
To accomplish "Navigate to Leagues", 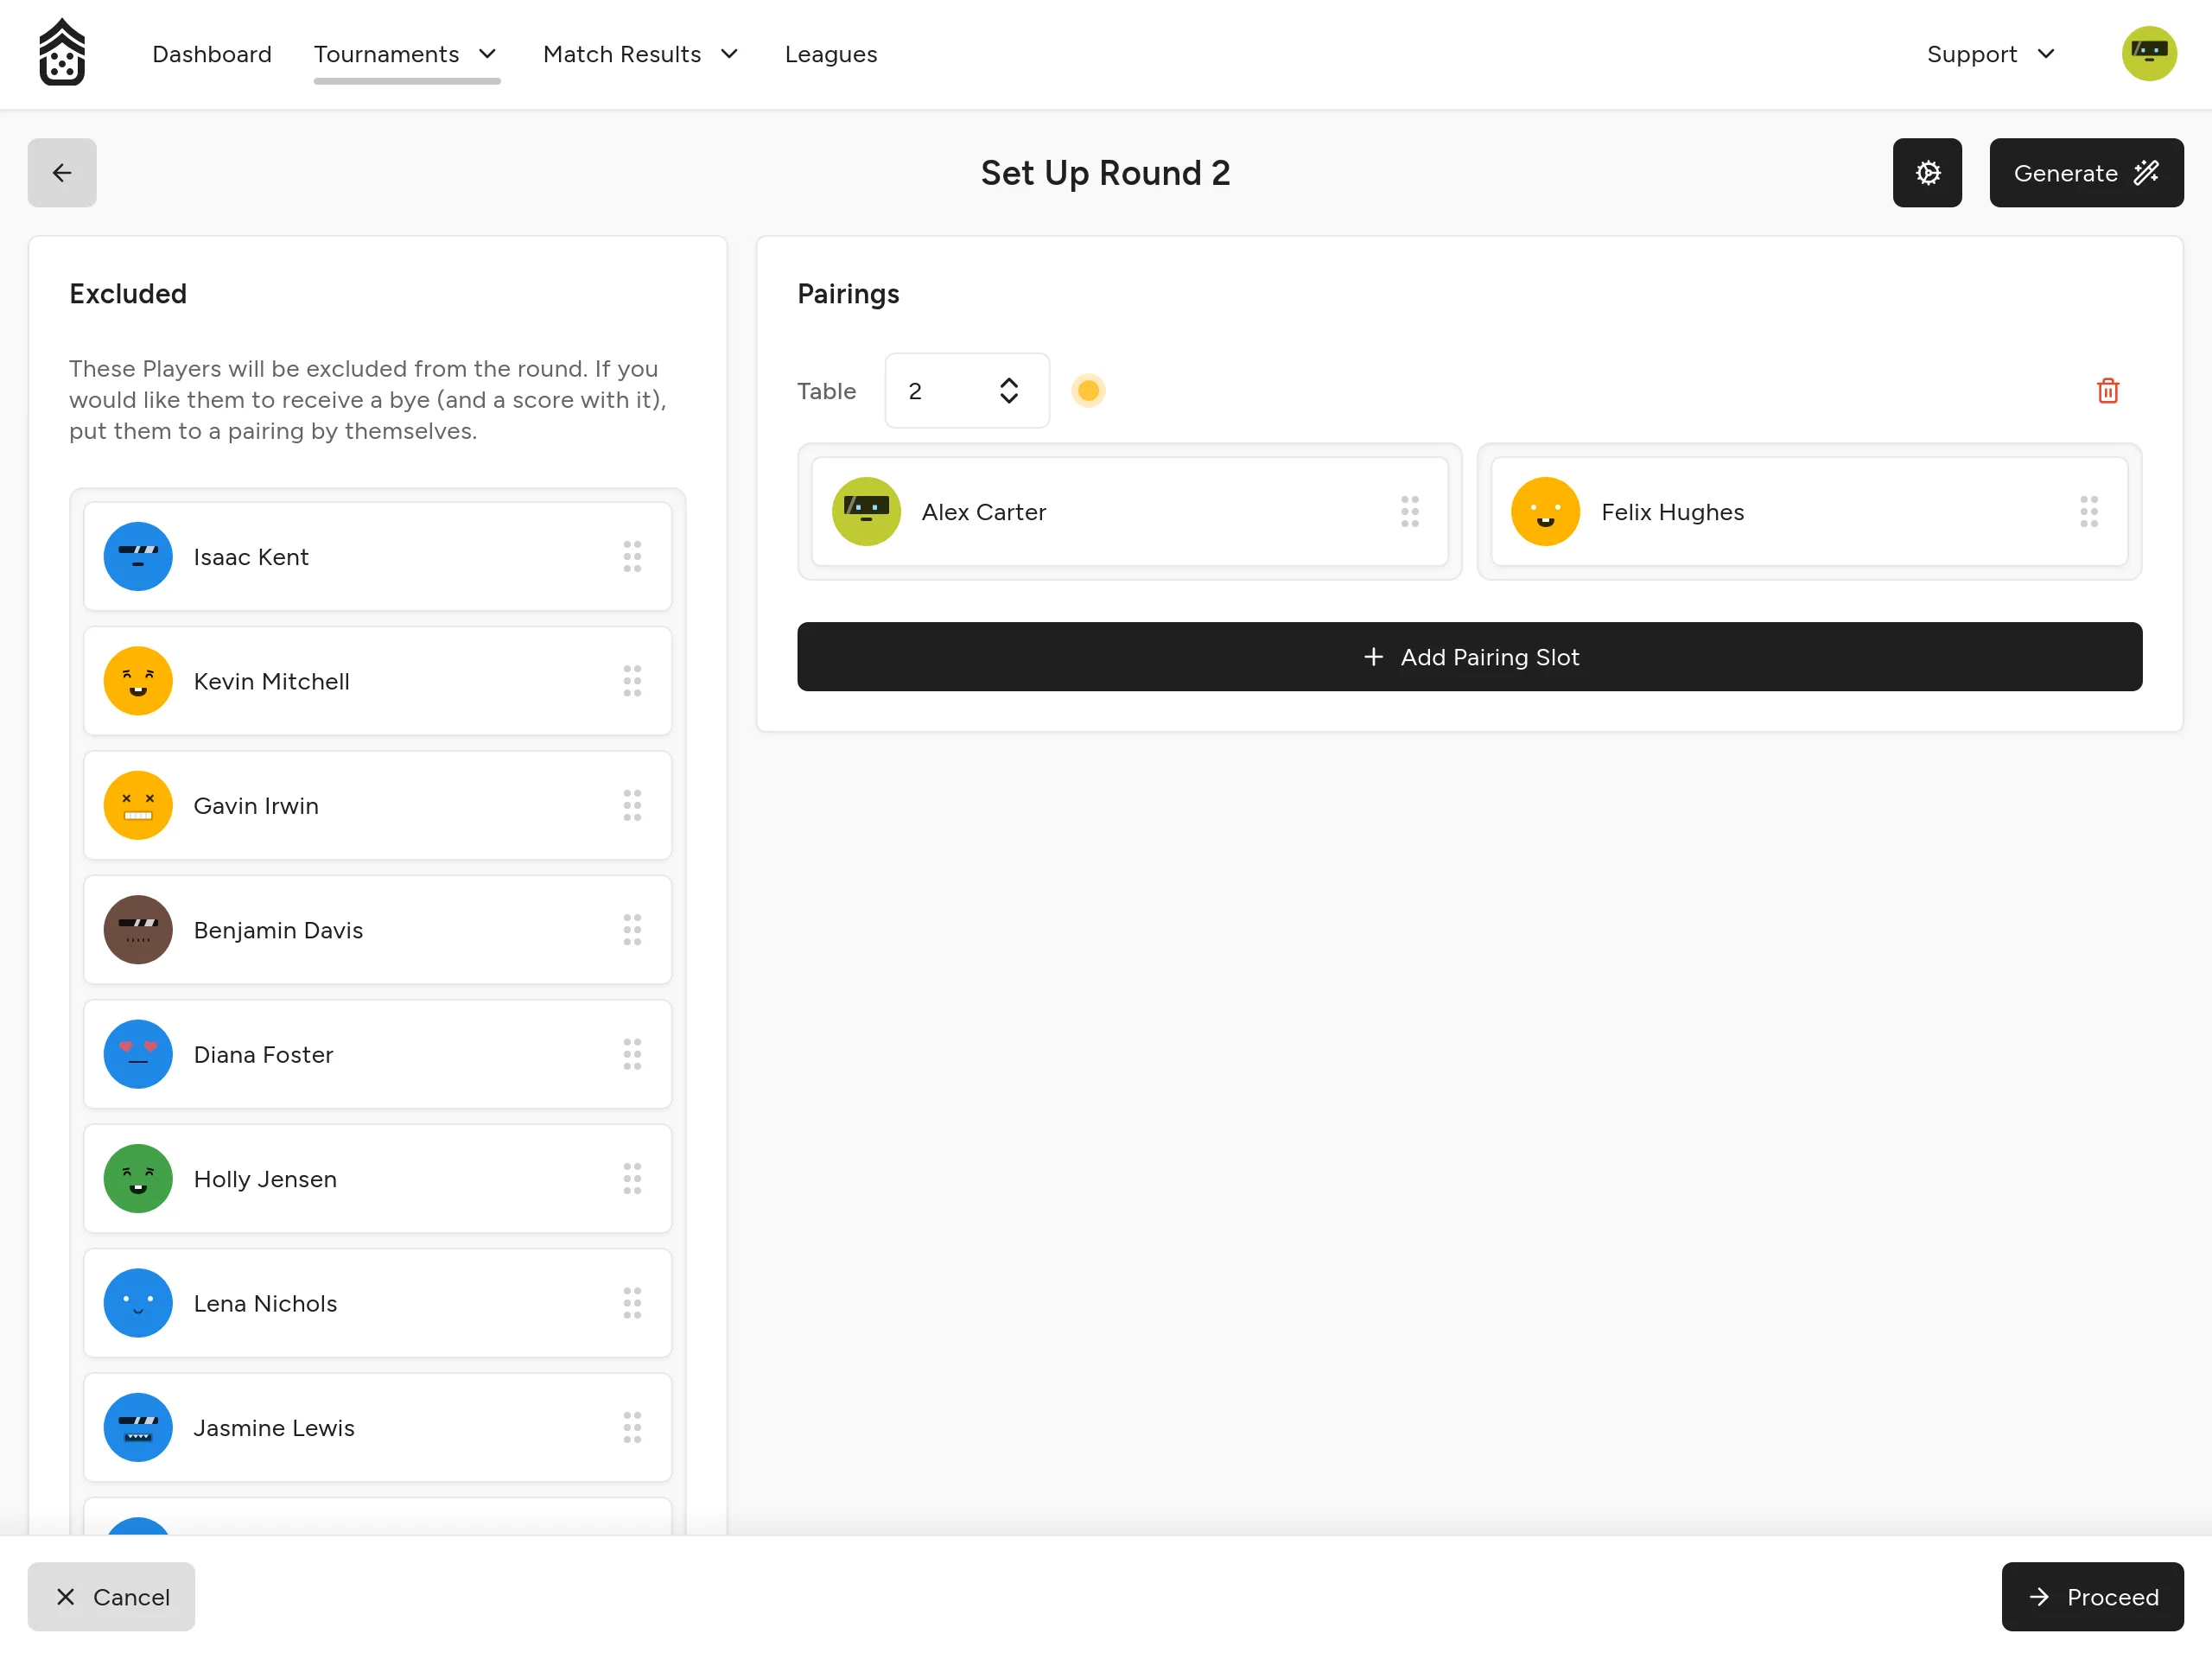I will [x=831, y=54].
